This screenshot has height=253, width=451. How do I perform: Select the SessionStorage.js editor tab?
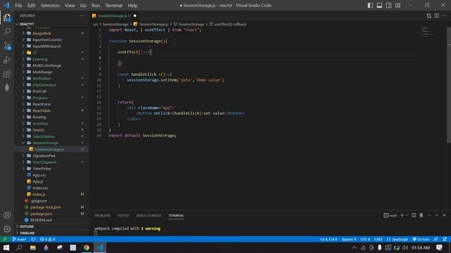[x=114, y=15]
